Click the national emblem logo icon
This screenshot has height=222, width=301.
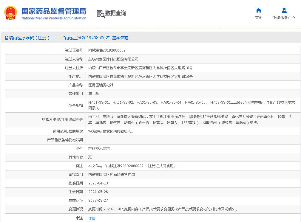tap(10, 13)
